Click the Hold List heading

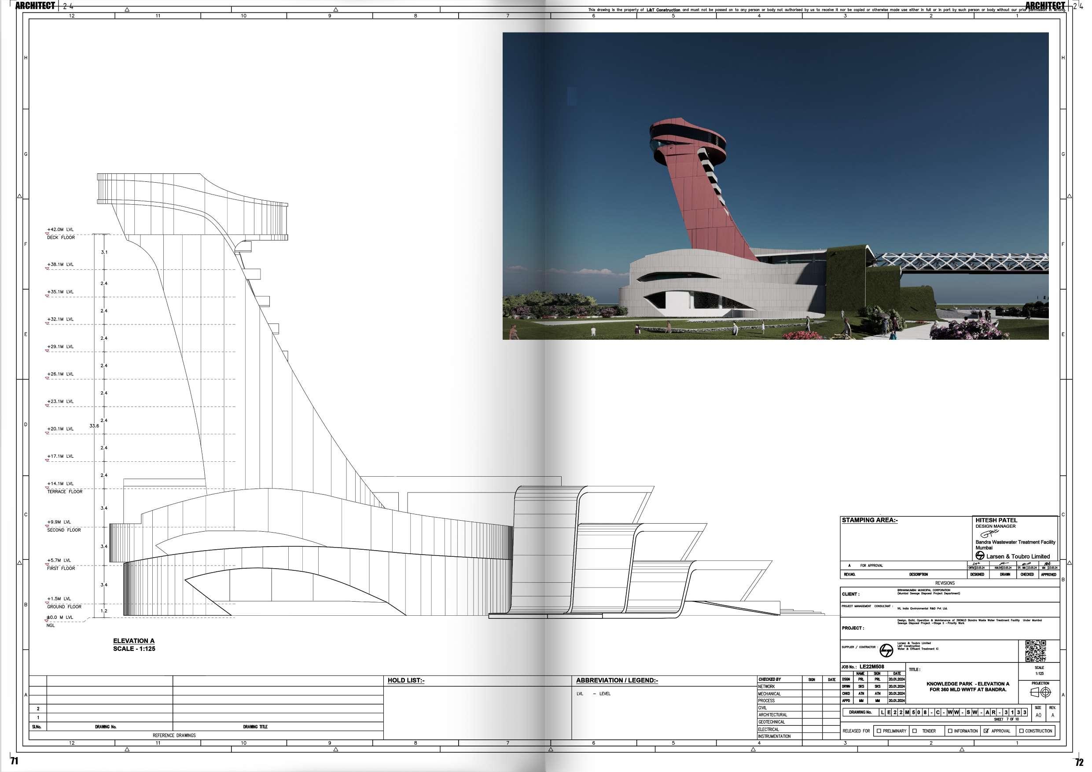pyautogui.click(x=406, y=680)
